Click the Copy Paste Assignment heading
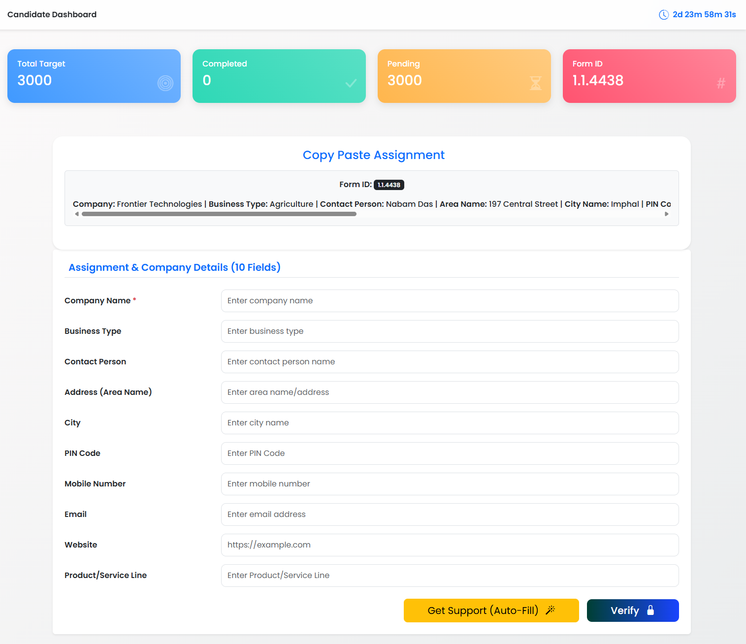The height and width of the screenshot is (644, 746). coord(373,155)
